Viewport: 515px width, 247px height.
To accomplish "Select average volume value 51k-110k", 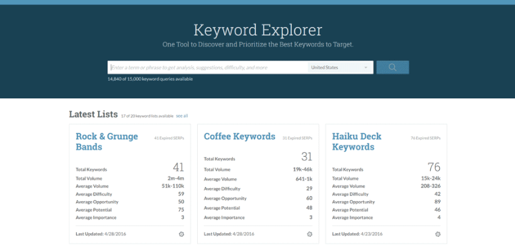I will (173, 186).
